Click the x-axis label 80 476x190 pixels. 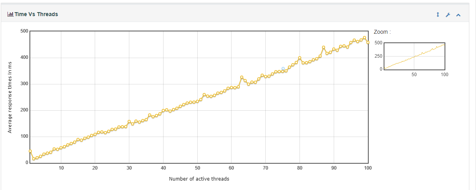[x=300, y=168]
